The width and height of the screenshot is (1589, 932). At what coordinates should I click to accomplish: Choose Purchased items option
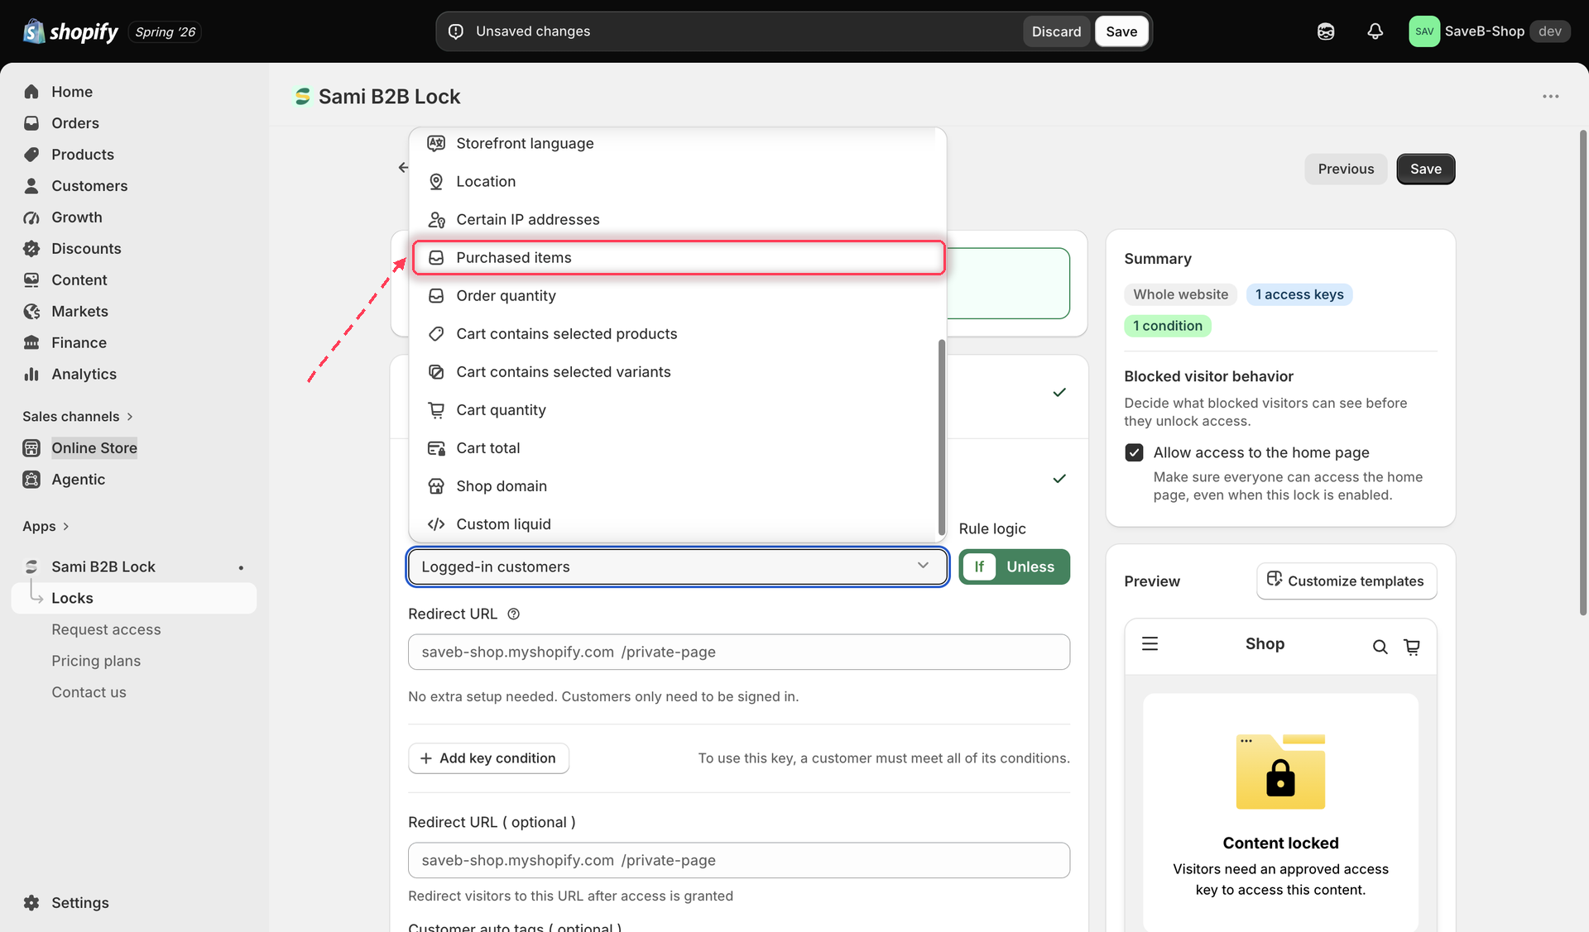coord(678,258)
